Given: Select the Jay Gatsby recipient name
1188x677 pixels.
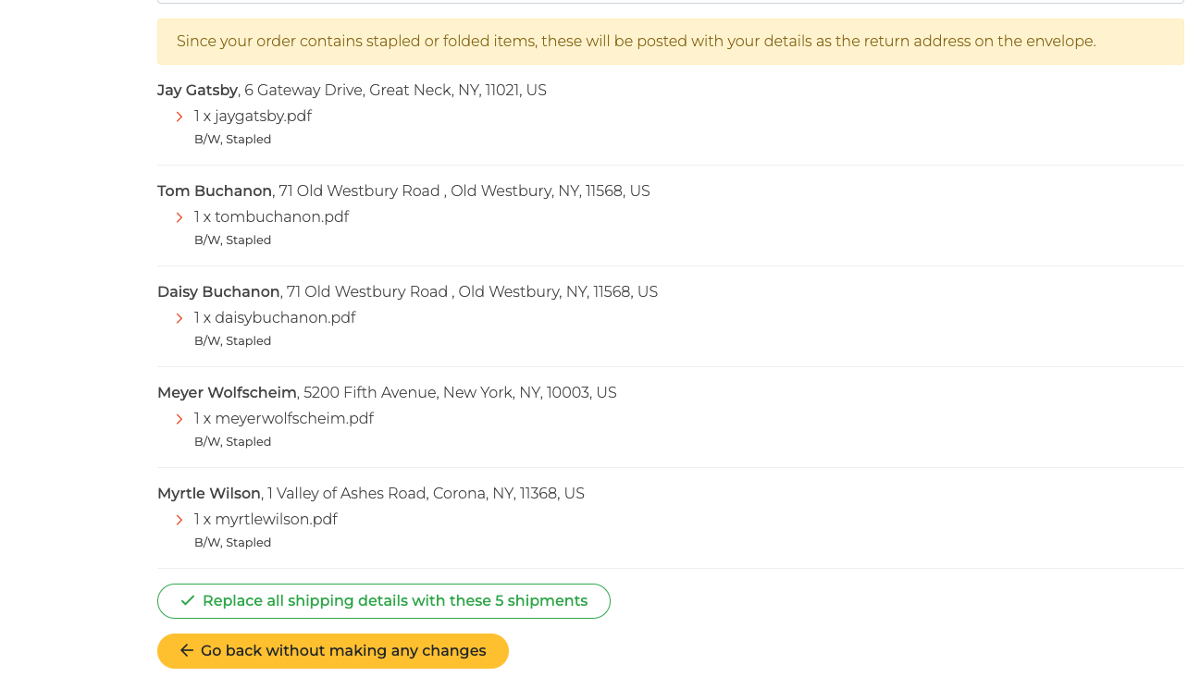Looking at the screenshot, I should click(197, 91).
